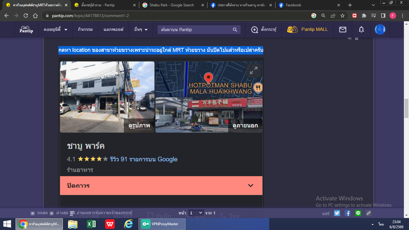Switch the ไทย input language indicator
The image size is (409, 230).
pos(381,224)
